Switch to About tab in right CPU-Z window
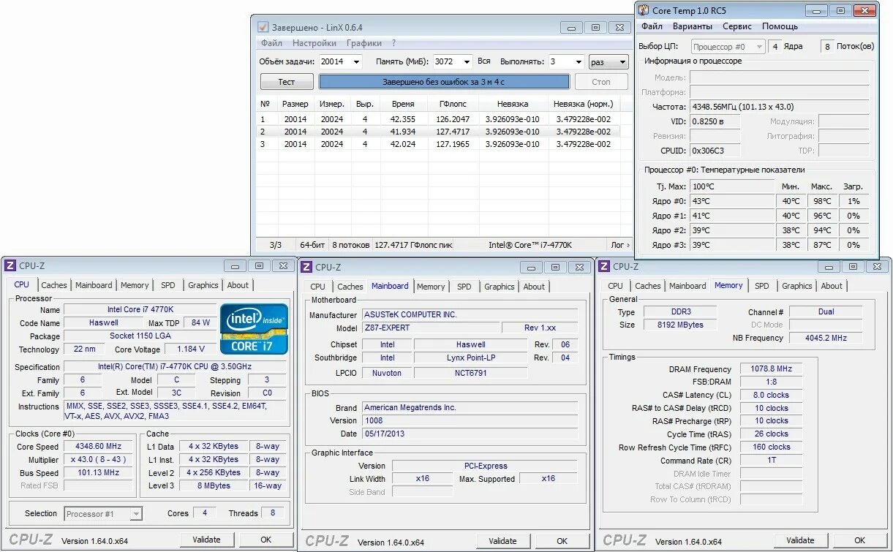The height and width of the screenshot is (552, 893). pyautogui.click(x=832, y=286)
